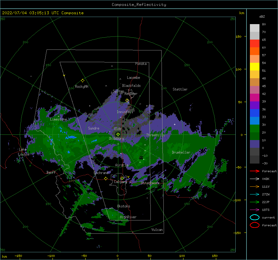Click the Banff town label
The width and height of the screenshot is (278, 260).
tap(51, 172)
